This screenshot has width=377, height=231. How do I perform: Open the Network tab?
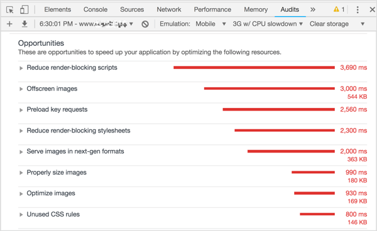[x=169, y=9]
